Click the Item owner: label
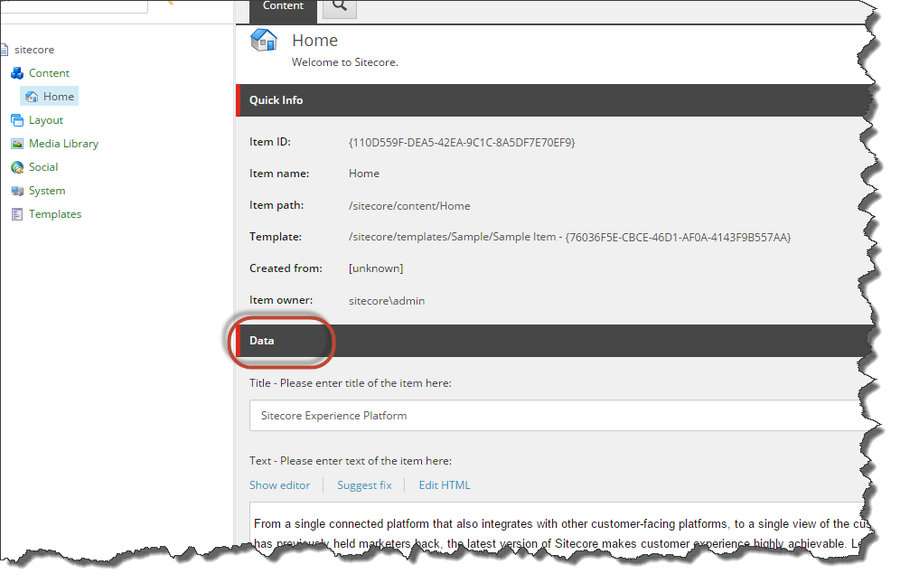Screen dimensions: 900x583 [281, 300]
